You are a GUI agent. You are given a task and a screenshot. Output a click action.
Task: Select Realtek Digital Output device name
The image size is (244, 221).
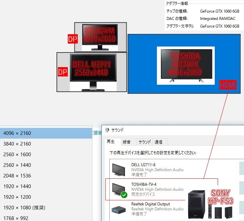coord(151,204)
